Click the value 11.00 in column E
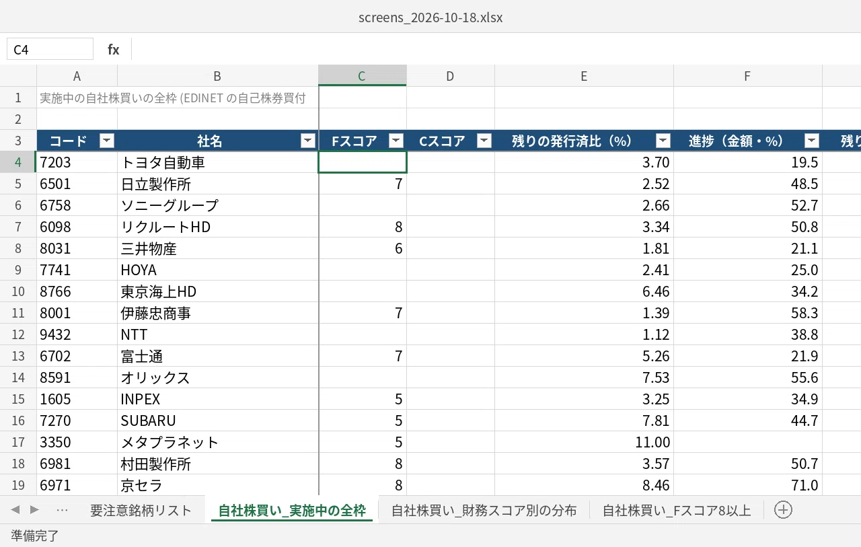 coord(584,442)
